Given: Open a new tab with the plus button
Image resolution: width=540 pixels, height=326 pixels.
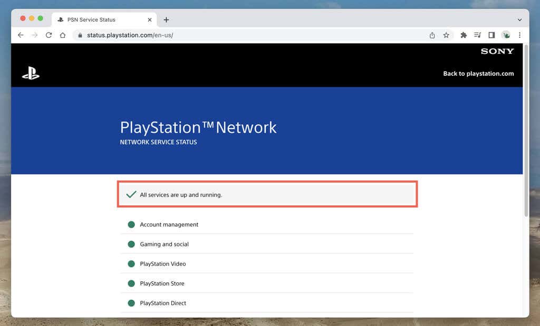Looking at the screenshot, I should click(x=166, y=19).
